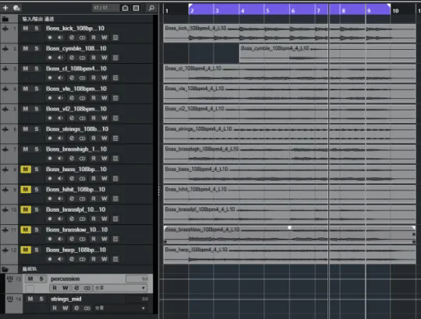Toggle monitor speaker icon on Boss_cymble track
The height and width of the screenshot is (319, 421).
(60, 58)
